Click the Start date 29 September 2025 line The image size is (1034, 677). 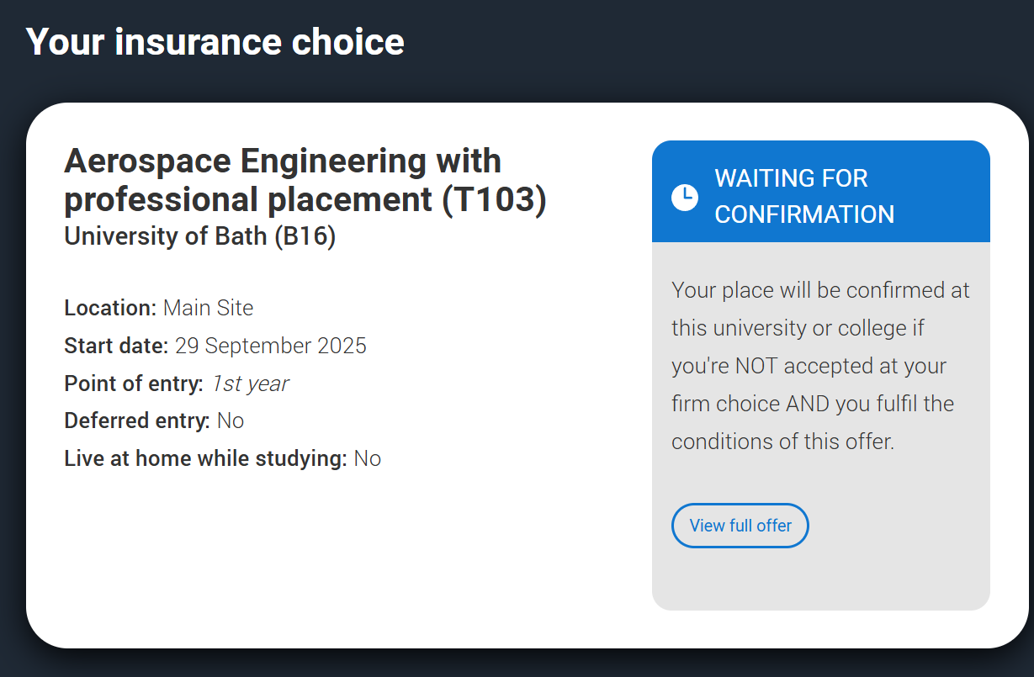pyautogui.click(x=215, y=346)
